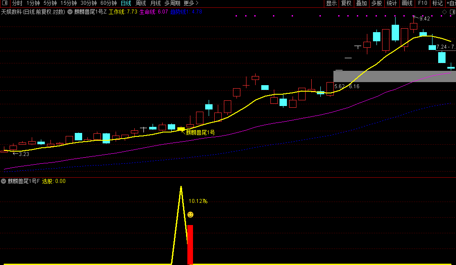Click the 5.62 - 6.16 gap range label

point(346,86)
